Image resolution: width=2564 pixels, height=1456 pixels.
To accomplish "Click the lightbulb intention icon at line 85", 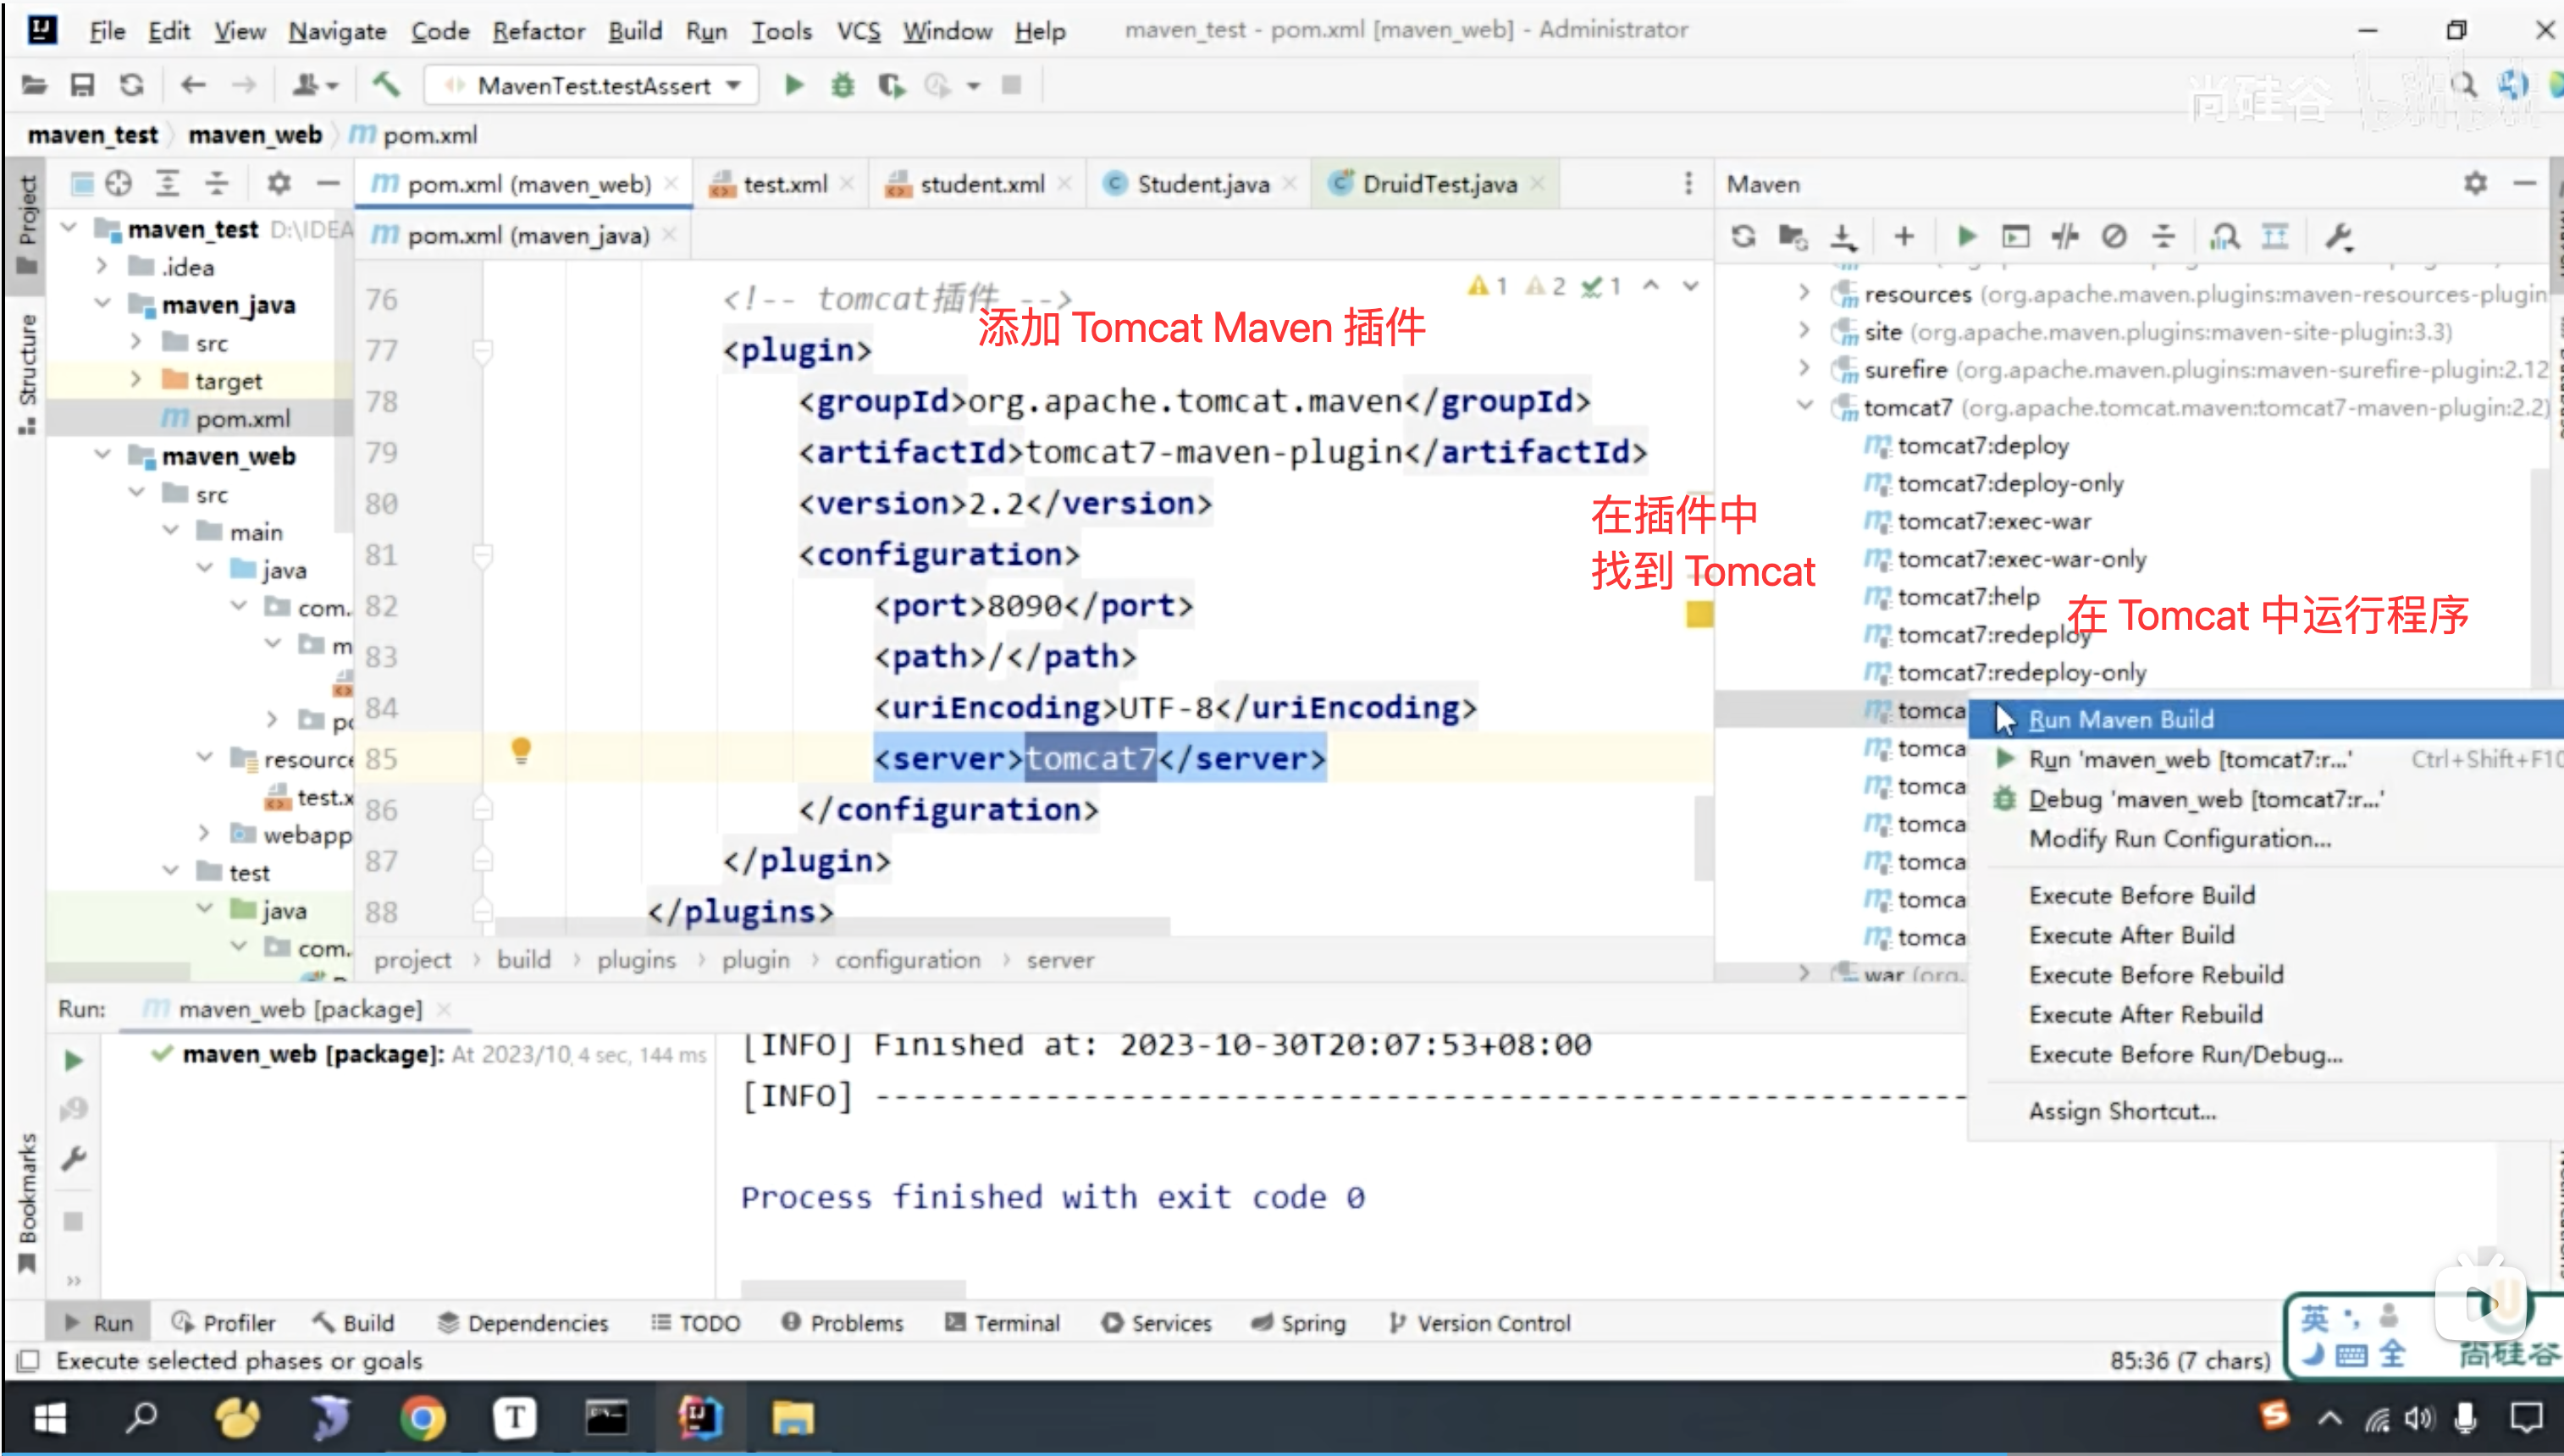I will pos(521,750).
